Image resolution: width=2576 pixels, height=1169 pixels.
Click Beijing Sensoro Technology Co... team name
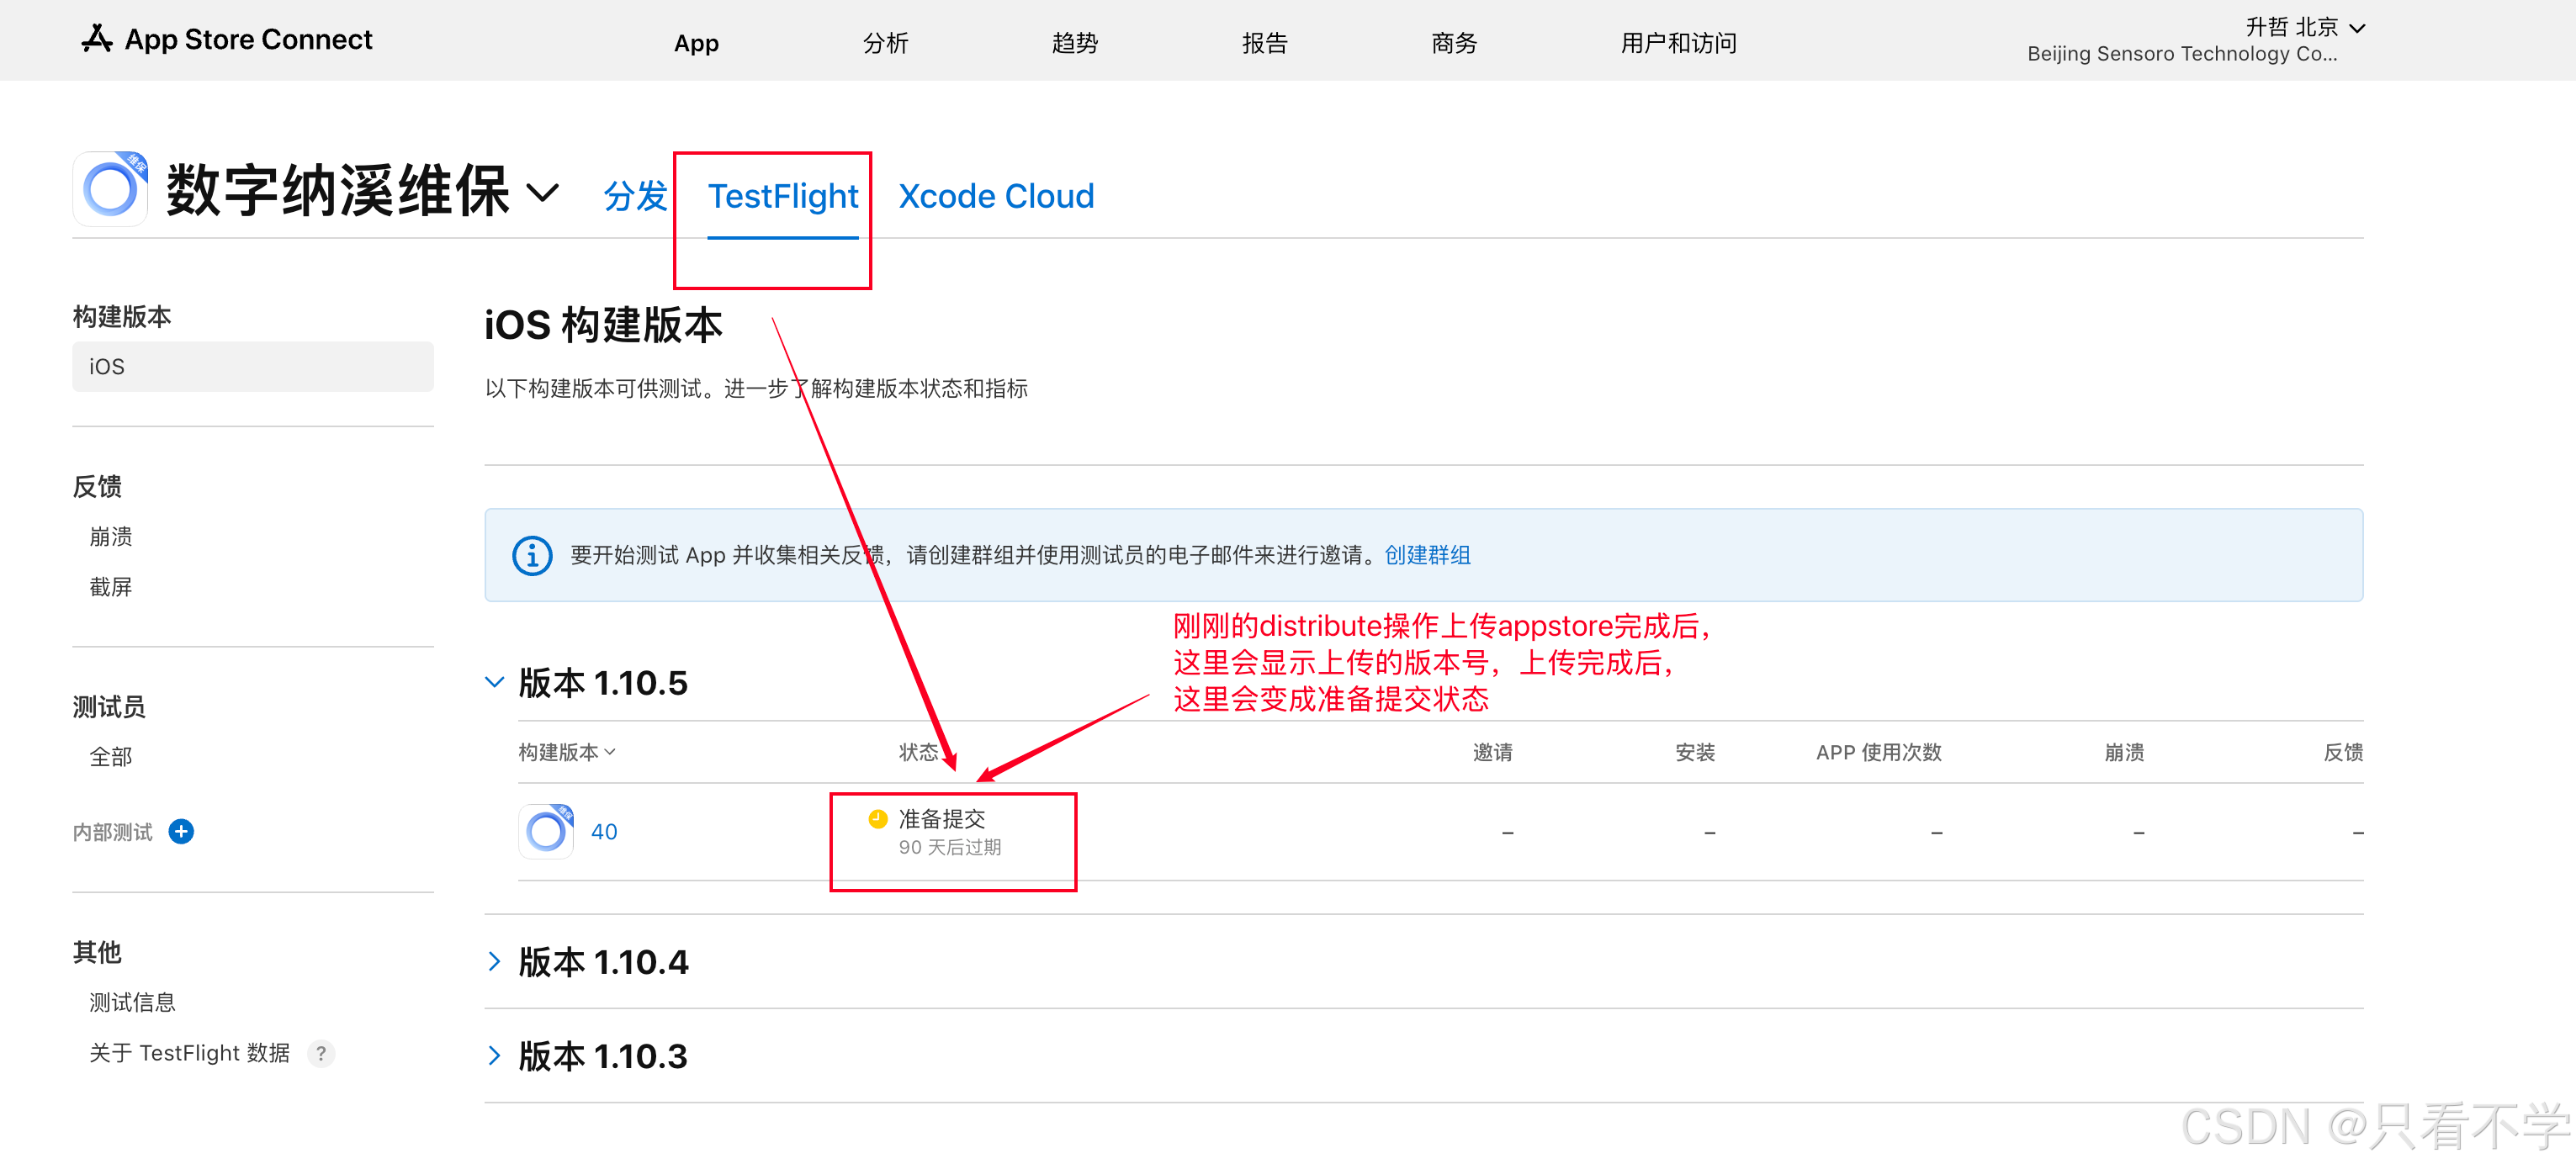(x=2182, y=54)
